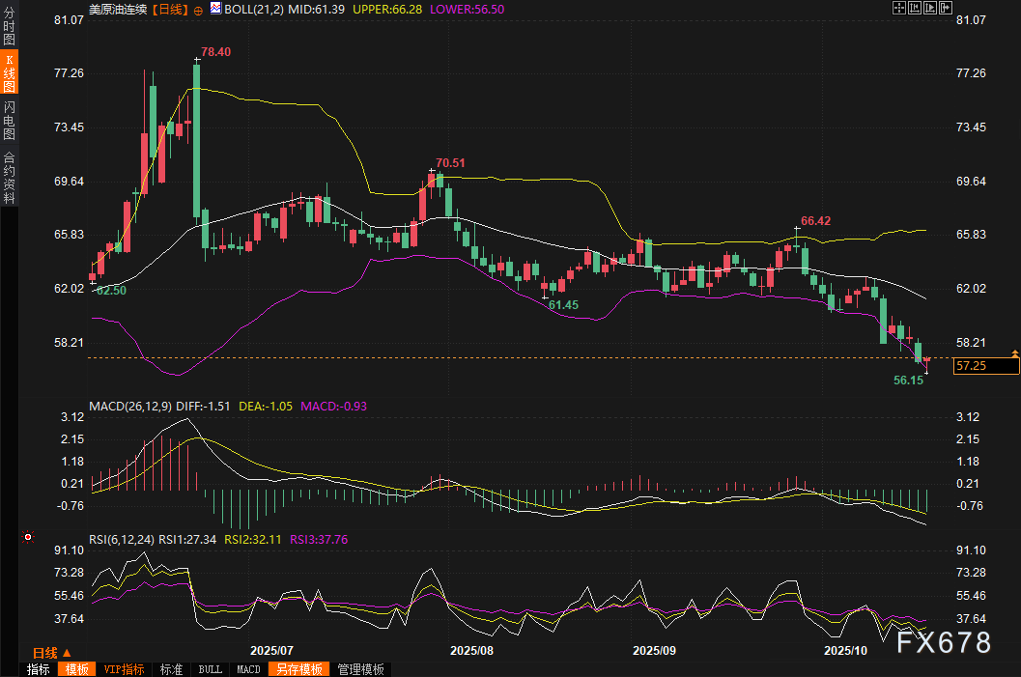Click the 2025/09 date axis label
This screenshot has height=677, width=1021.
tap(654, 651)
